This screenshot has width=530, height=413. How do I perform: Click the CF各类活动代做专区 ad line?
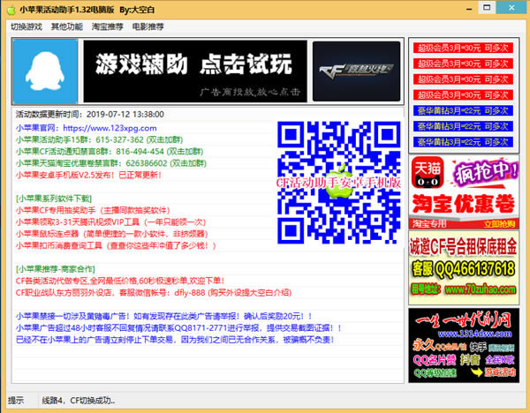tap(120, 281)
